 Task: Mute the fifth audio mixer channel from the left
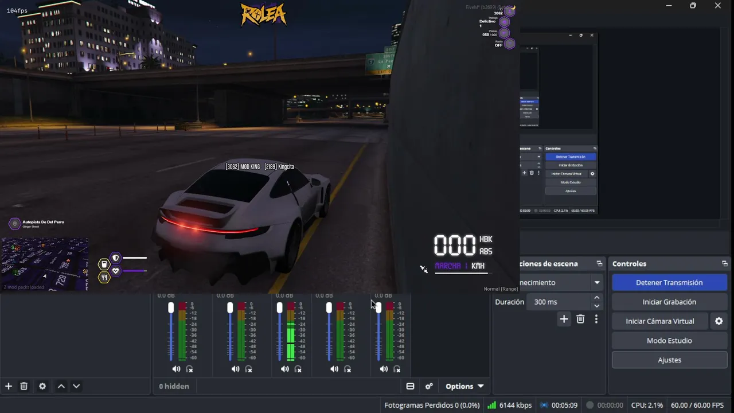383,369
